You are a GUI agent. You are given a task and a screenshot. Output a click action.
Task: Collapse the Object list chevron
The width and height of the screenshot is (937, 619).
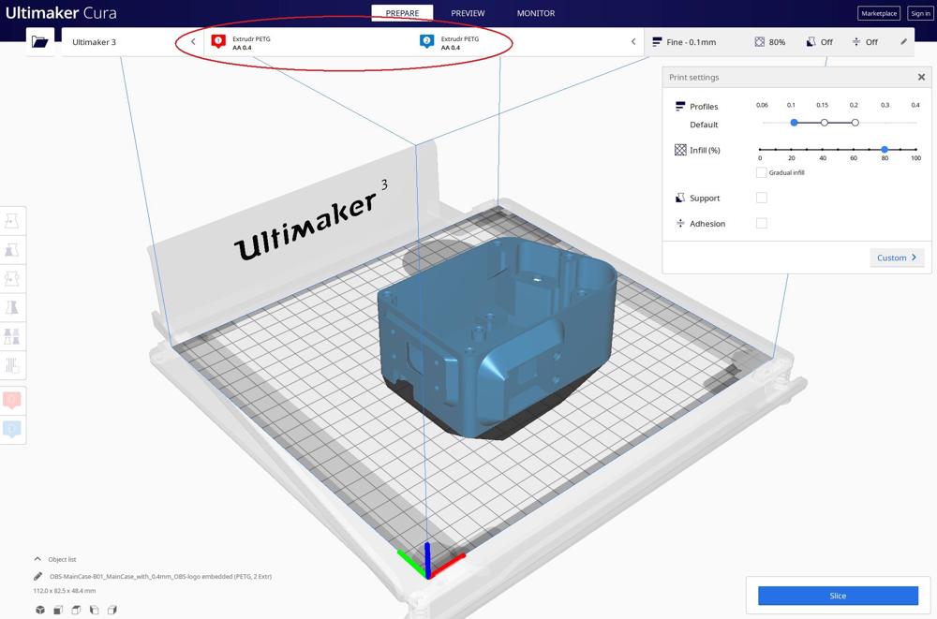point(37,559)
